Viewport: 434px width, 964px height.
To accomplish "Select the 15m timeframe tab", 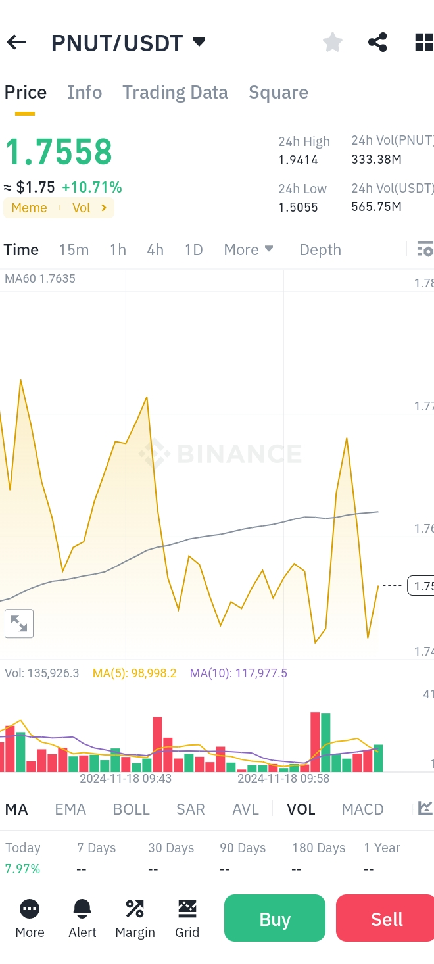I will tap(74, 249).
